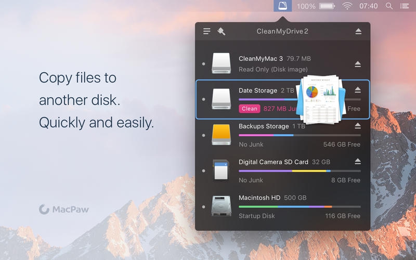Click the 500 GB size label

tap(295, 198)
